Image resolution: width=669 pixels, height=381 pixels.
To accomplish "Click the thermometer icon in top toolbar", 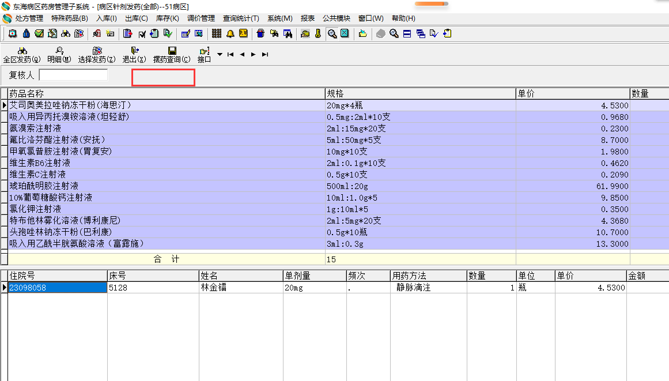I will click(318, 33).
